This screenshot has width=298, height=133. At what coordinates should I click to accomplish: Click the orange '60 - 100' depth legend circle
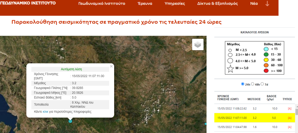[x=267, y=66]
